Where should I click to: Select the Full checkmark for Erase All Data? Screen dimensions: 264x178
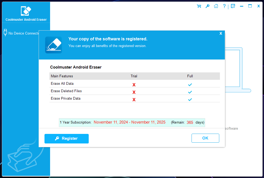click(190, 84)
